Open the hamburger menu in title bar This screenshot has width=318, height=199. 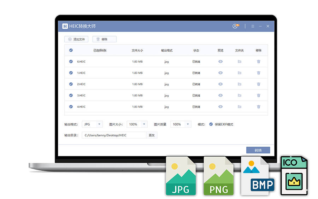253,26
